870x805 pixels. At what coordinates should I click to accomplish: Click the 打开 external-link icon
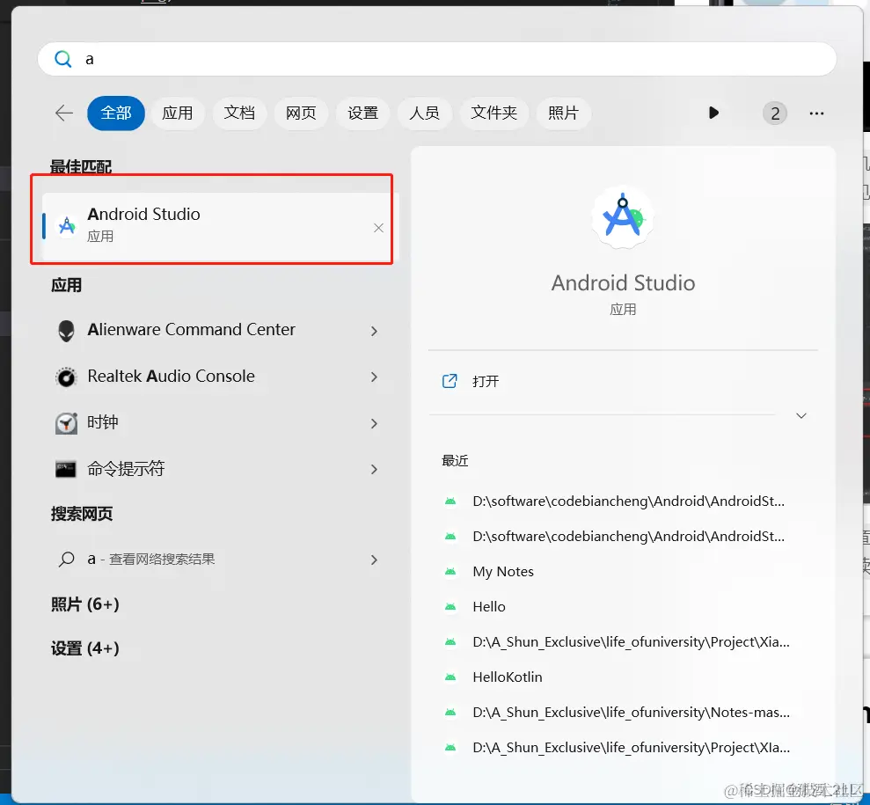[x=450, y=381]
